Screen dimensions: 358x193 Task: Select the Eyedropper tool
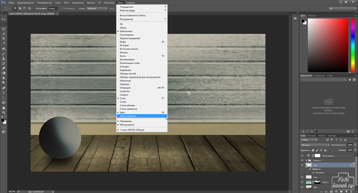4,44
